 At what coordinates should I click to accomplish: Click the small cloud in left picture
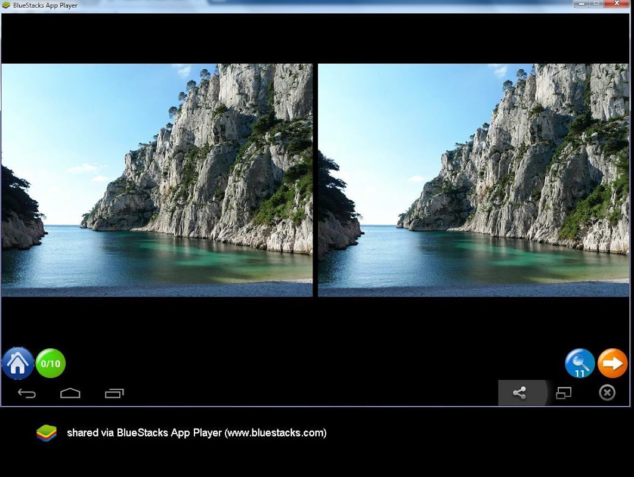tap(86, 169)
